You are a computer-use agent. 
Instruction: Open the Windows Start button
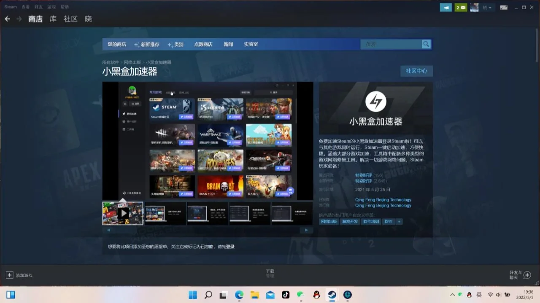point(193,295)
